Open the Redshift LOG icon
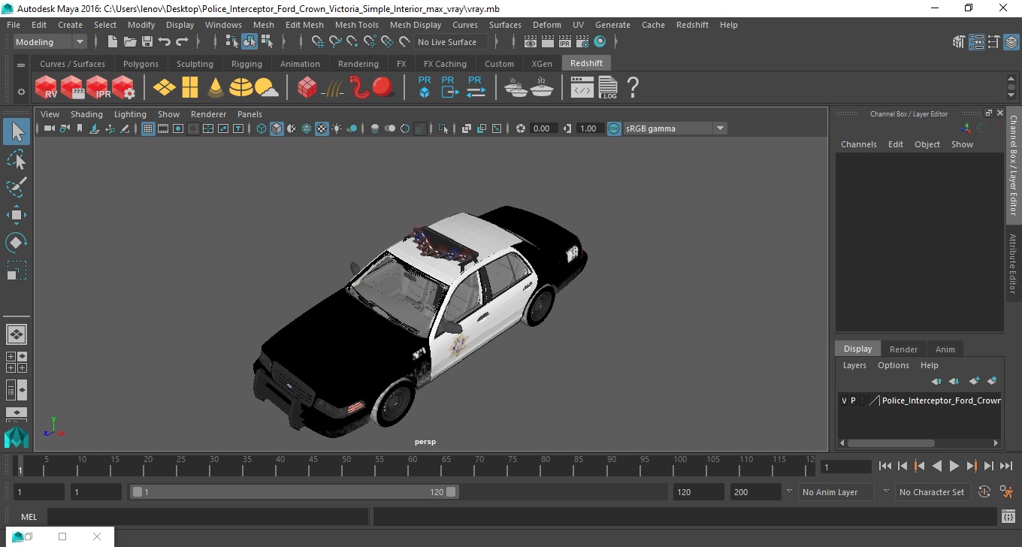This screenshot has height=547, width=1022. point(608,88)
